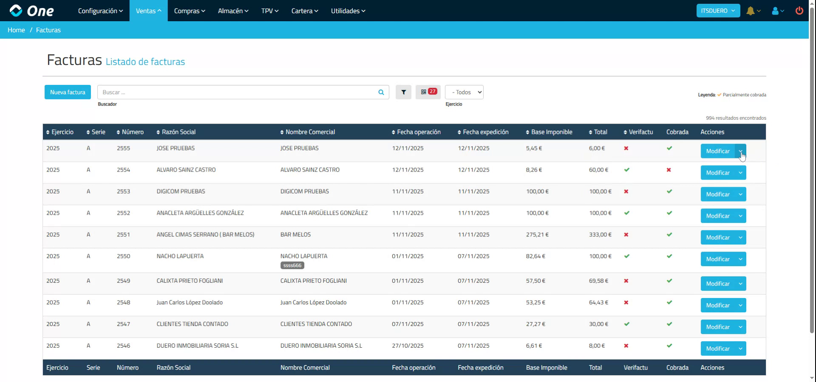
Task: Click the red power-off logout icon
Action: [x=799, y=11]
